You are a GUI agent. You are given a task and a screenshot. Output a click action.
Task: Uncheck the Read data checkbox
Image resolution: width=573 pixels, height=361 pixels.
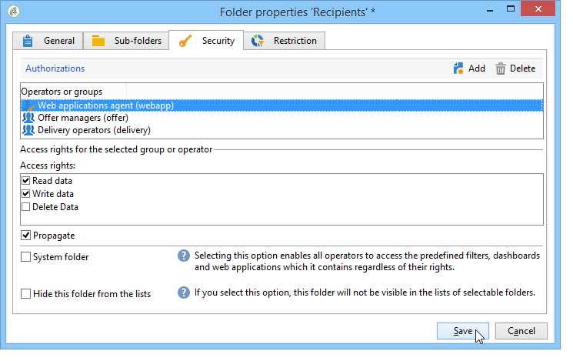pyautogui.click(x=26, y=181)
